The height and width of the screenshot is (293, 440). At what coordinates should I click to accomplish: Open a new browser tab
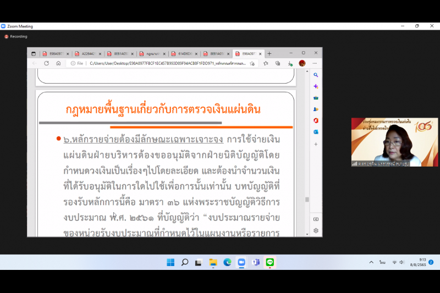tap(269, 53)
